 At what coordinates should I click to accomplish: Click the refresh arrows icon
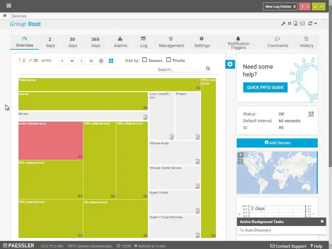(x=310, y=23)
